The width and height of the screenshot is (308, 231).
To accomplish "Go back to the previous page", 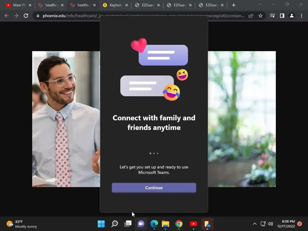I will point(7,16).
